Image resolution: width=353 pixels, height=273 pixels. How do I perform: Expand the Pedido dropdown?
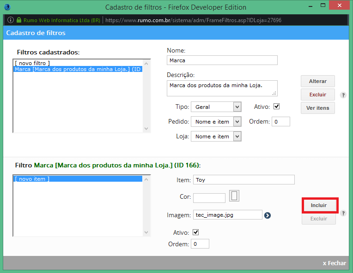[x=216, y=122]
